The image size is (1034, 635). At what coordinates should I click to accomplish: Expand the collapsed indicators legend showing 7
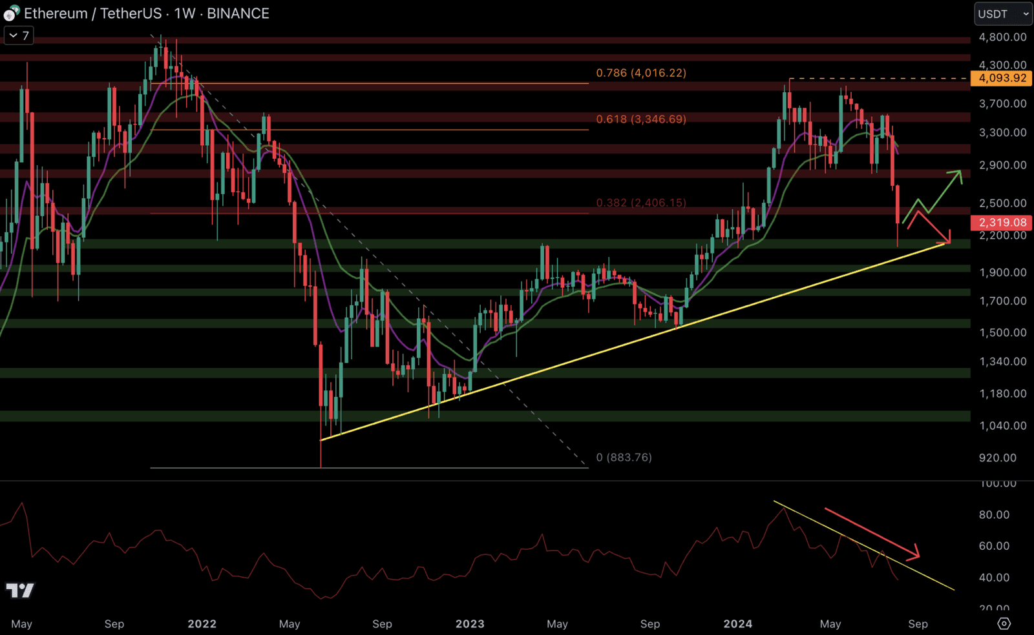click(19, 35)
